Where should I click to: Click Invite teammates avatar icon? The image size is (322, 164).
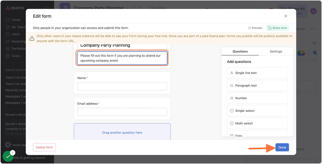click(8, 145)
